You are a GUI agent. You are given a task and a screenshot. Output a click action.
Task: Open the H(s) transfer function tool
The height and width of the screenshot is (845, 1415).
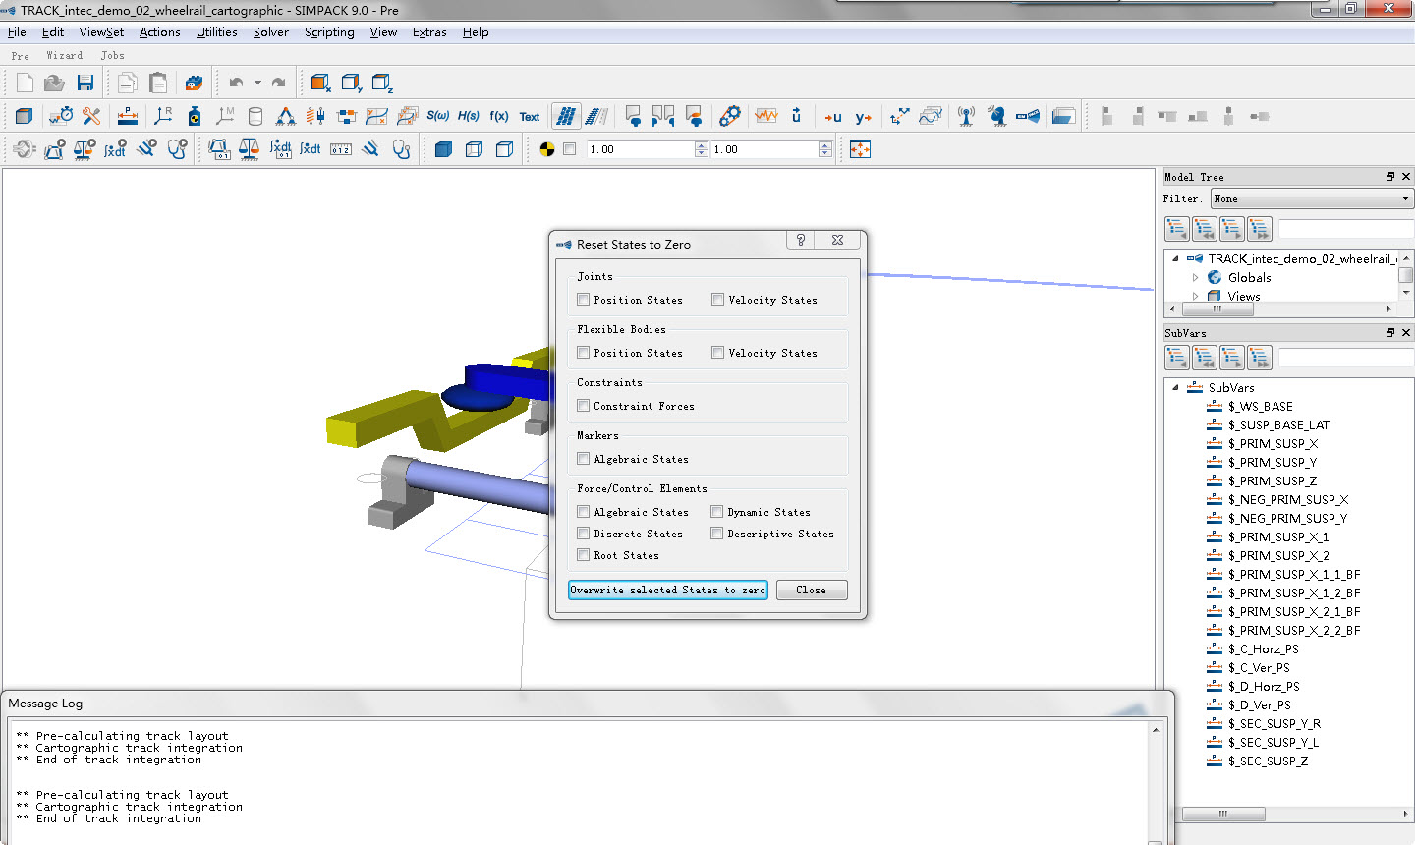click(469, 116)
